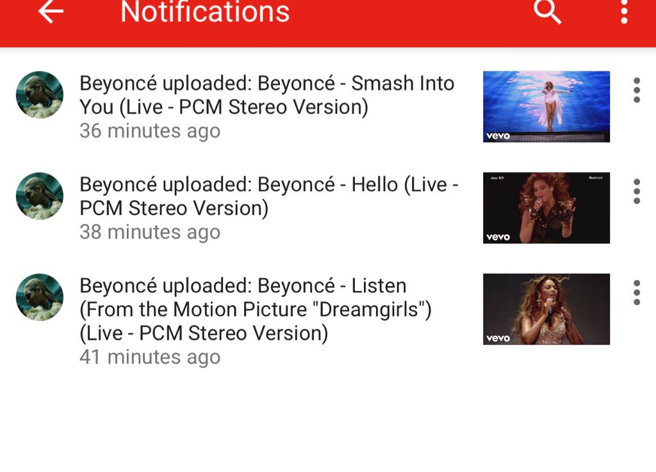Open options for Hello notification

(636, 191)
